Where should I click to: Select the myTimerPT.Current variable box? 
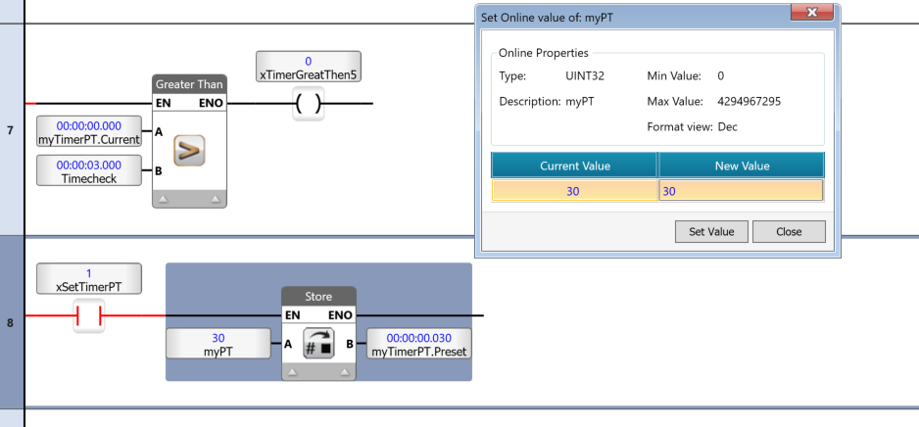89,132
